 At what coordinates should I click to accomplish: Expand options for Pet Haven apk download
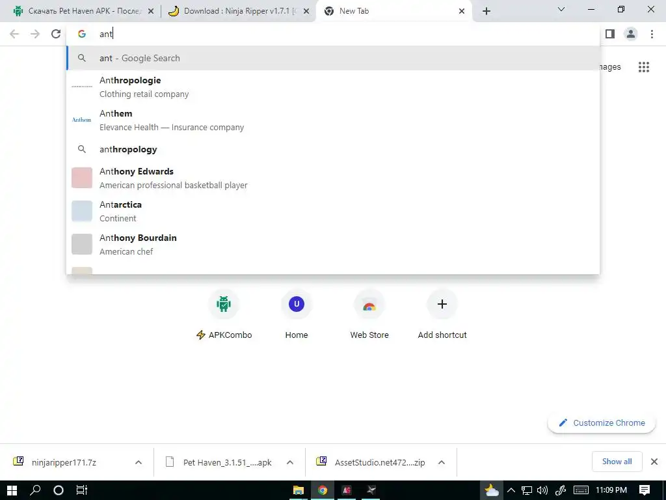coord(289,462)
